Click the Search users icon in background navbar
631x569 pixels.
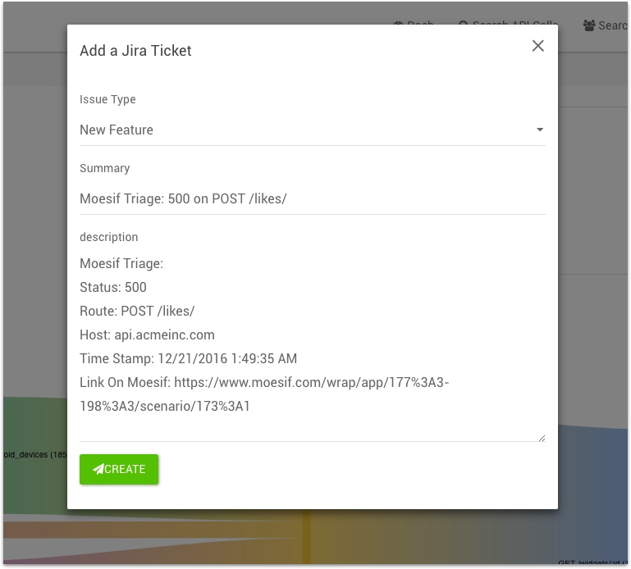pyautogui.click(x=589, y=25)
